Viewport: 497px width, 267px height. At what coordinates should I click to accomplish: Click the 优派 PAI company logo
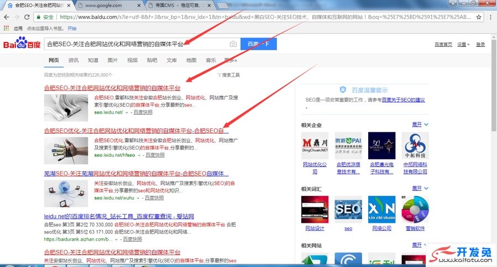[348, 146]
